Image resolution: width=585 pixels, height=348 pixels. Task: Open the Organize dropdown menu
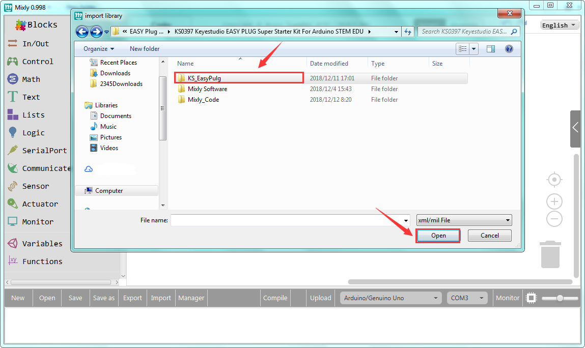pos(99,49)
